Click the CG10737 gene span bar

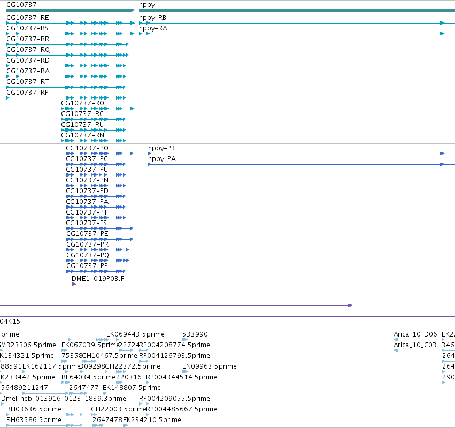click(71, 10)
